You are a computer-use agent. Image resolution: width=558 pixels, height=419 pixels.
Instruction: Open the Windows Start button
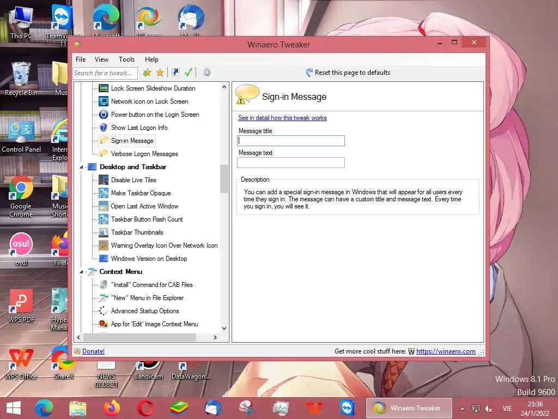click(14, 408)
